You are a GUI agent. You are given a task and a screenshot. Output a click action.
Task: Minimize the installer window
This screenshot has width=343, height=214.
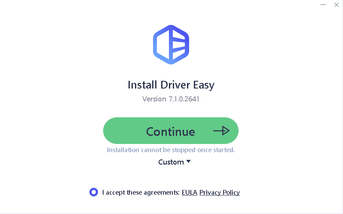(x=323, y=5)
